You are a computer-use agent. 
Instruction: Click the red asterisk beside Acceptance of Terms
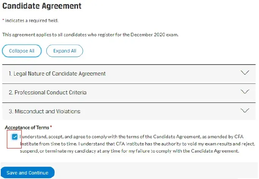tap(51, 127)
